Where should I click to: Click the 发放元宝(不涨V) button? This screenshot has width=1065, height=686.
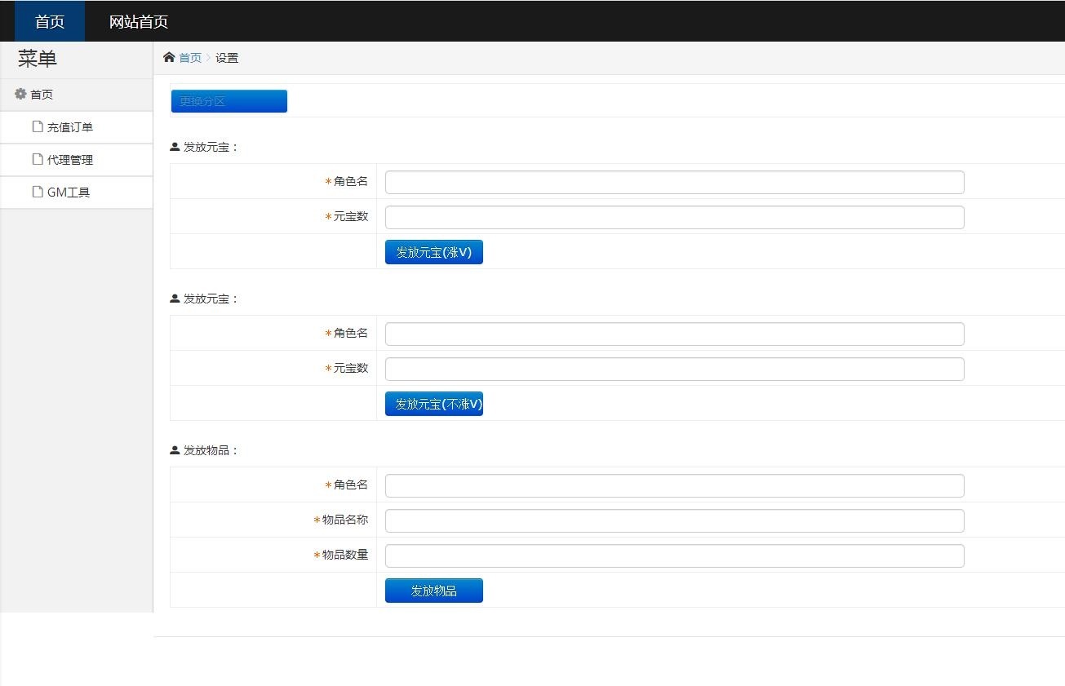[x=433, y=403]
